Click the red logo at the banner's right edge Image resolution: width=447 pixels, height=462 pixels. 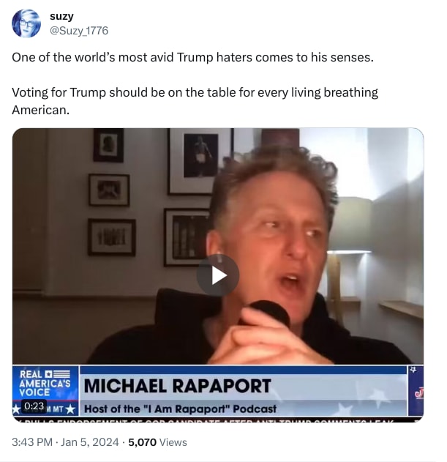(418, 392)
